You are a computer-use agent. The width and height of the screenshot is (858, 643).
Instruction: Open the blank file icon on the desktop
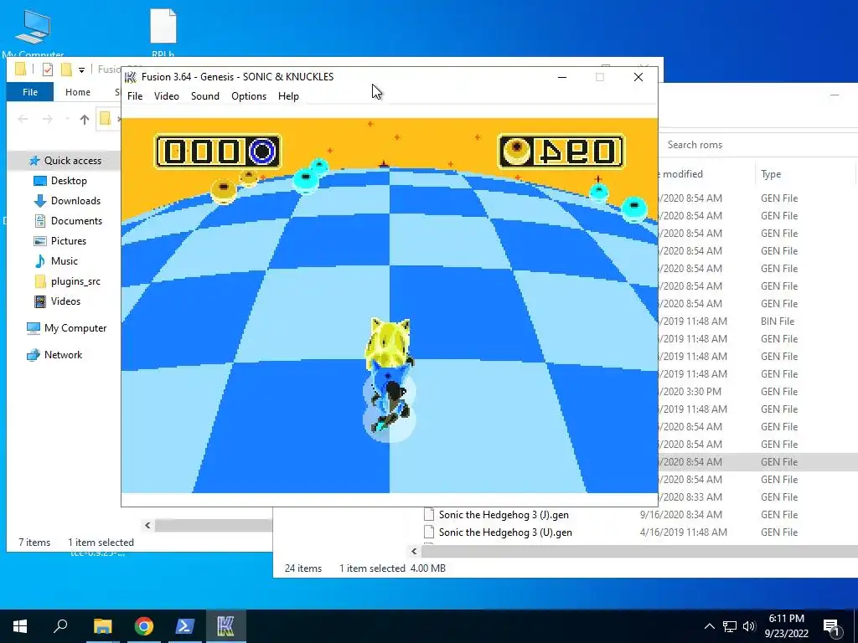pyautogui.click(x=163, y=33)
